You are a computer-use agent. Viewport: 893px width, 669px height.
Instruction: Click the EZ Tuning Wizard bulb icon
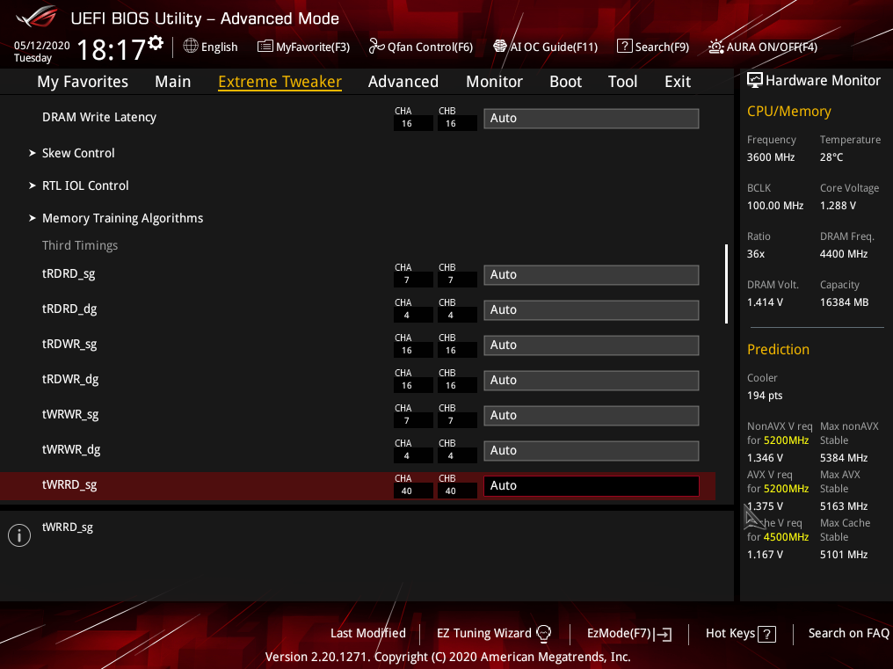coord(544,633)
